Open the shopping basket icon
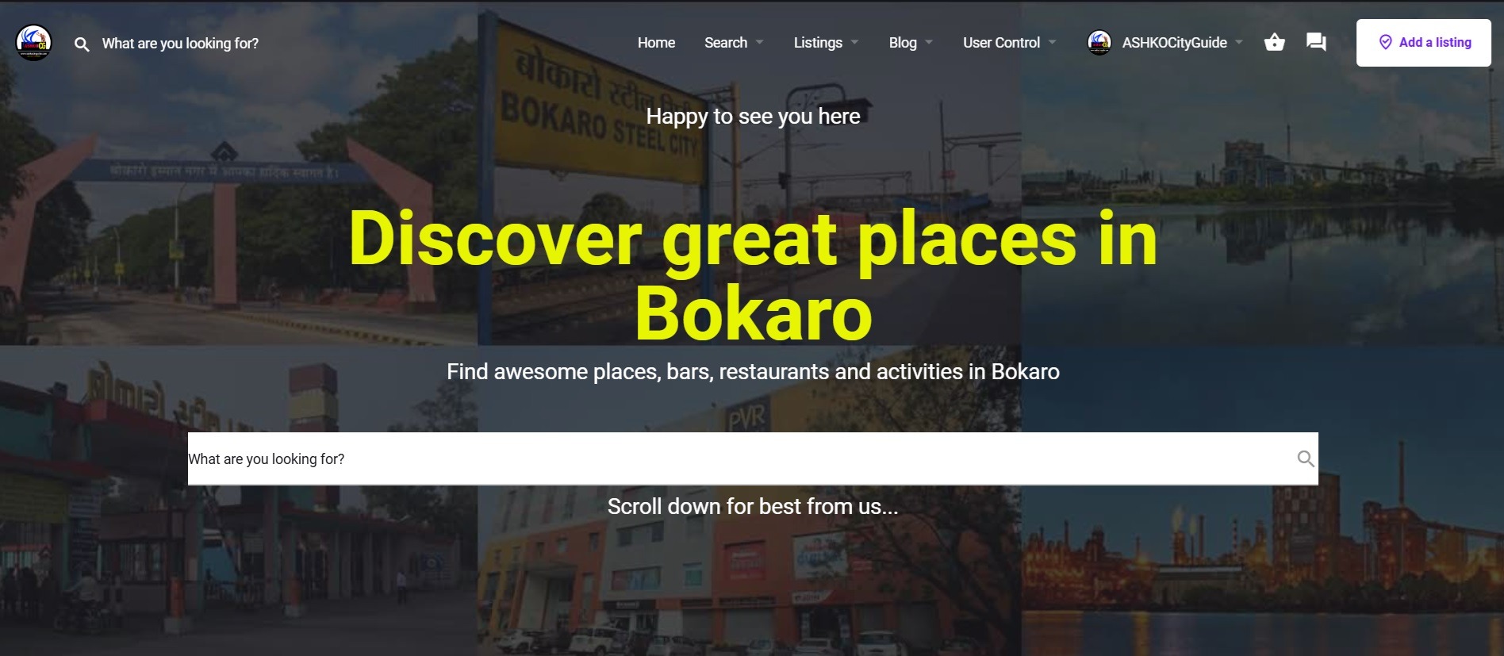Viewport: 1504px width, 656px height. 1274,42
